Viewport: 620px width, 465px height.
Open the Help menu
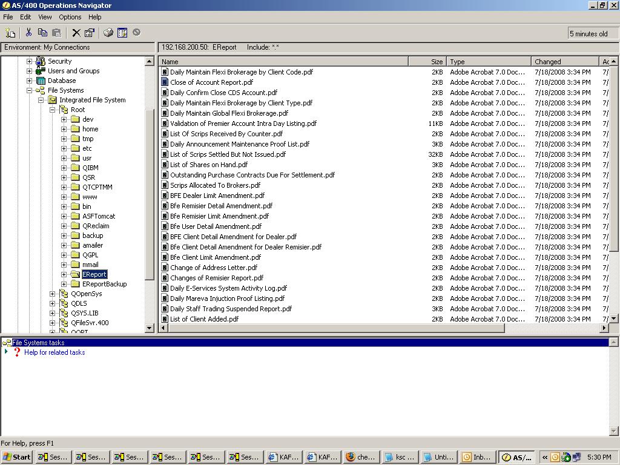94,17
